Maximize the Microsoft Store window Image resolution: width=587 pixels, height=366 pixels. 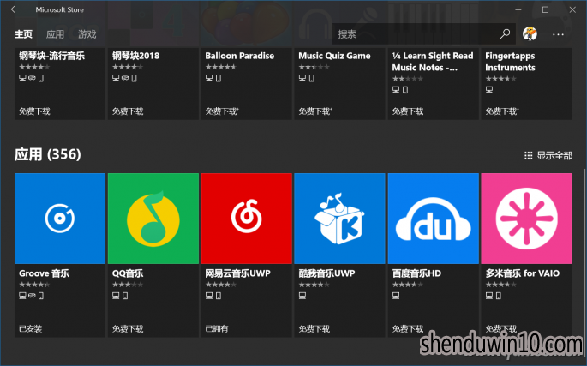click(546, 9)
